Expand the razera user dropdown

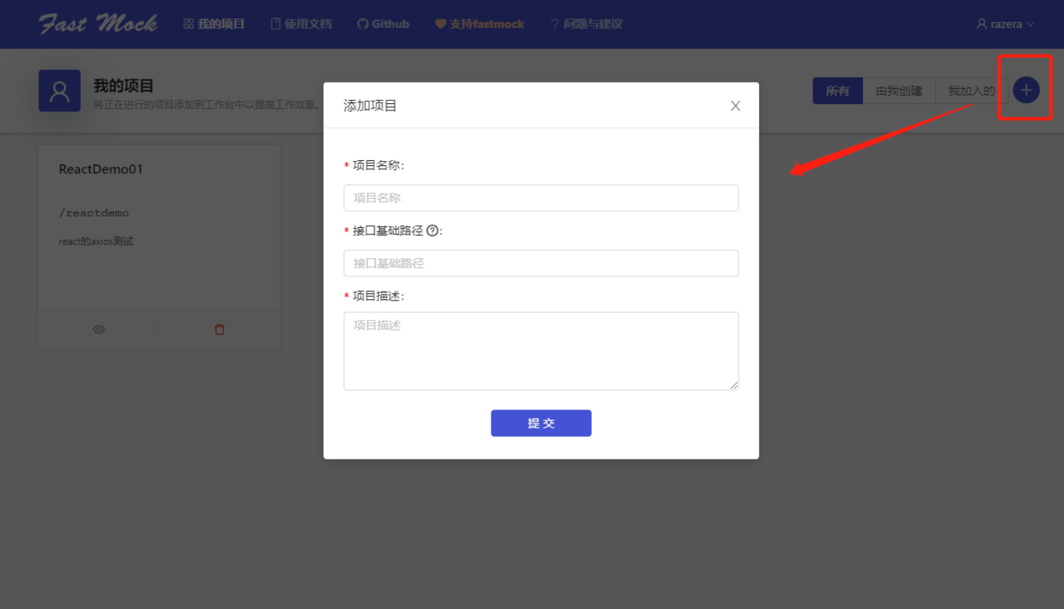click(1006, 24)
